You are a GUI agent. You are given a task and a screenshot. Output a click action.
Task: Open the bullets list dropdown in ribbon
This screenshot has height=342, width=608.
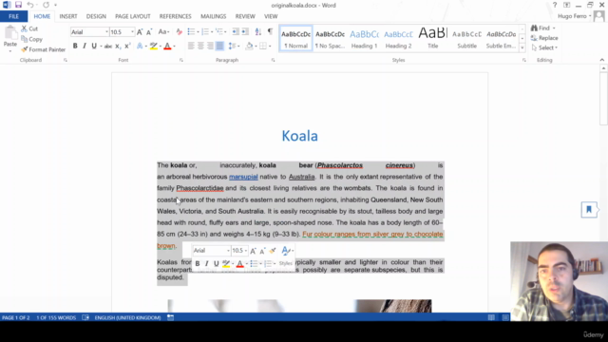(198, 32)
